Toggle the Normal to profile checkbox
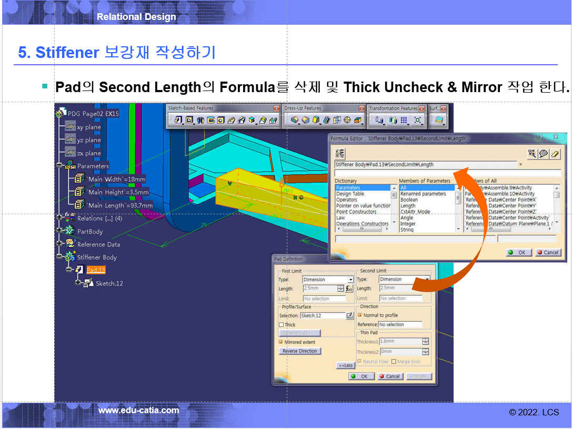The image size is (572, 429). coord(360,315)
